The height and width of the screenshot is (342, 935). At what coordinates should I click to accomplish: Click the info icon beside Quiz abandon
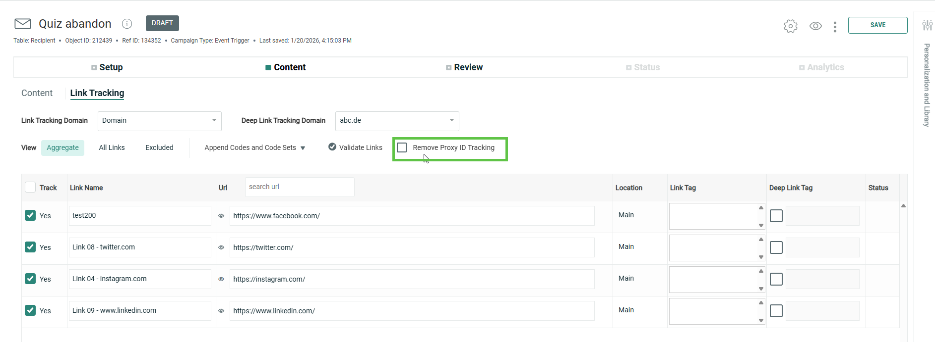(x=127, y=24)
